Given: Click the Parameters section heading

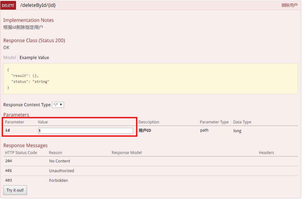Looking at the screenshot, I should pyautogui.click(x=16, y=115).
